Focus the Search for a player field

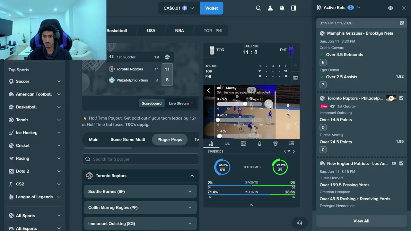pyautogui.click(x=140, y=159)
